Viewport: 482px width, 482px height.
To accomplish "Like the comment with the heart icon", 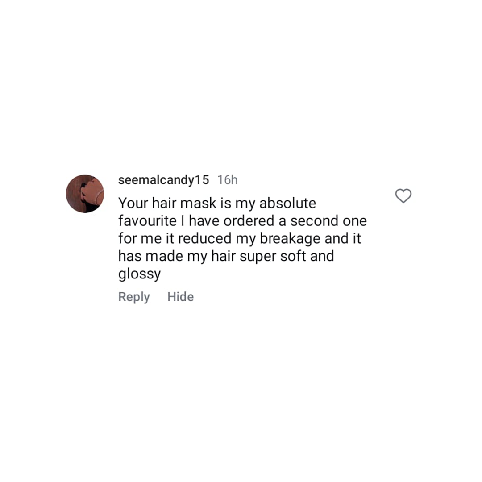I will click(x=403, y=196).
